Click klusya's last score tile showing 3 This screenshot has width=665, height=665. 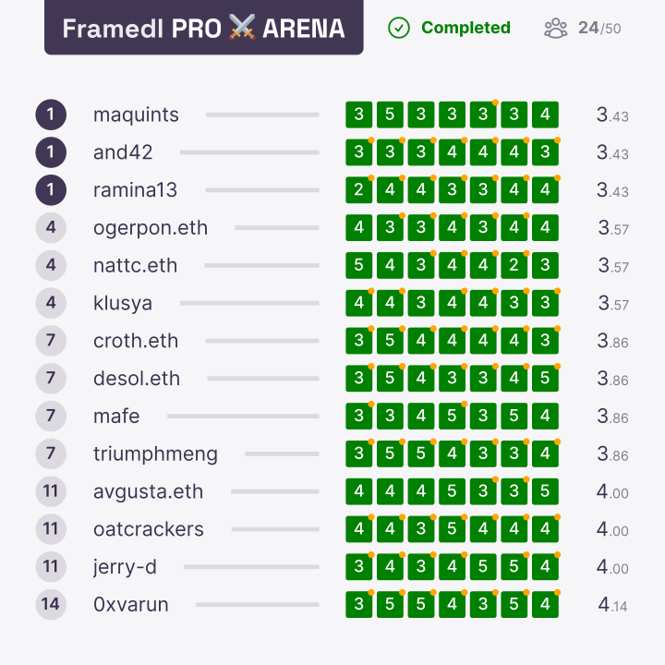point(545,303)
